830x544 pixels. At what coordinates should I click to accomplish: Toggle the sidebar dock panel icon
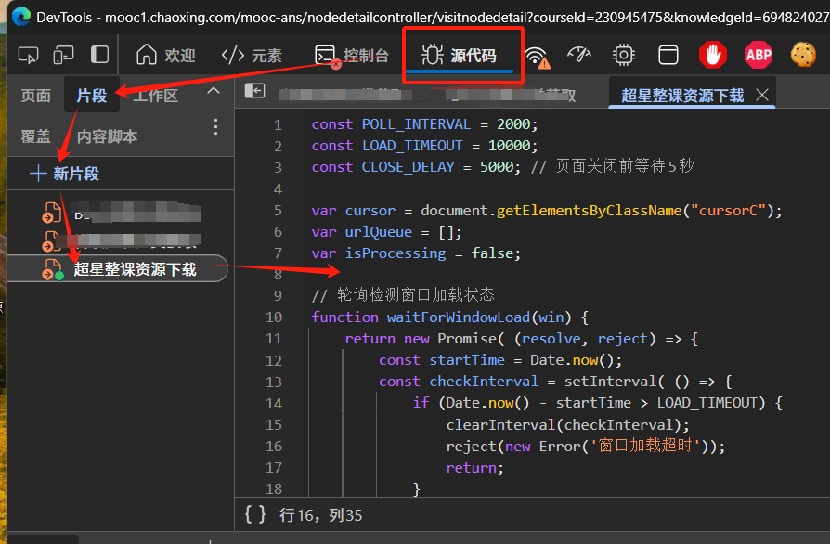[99, 55]
